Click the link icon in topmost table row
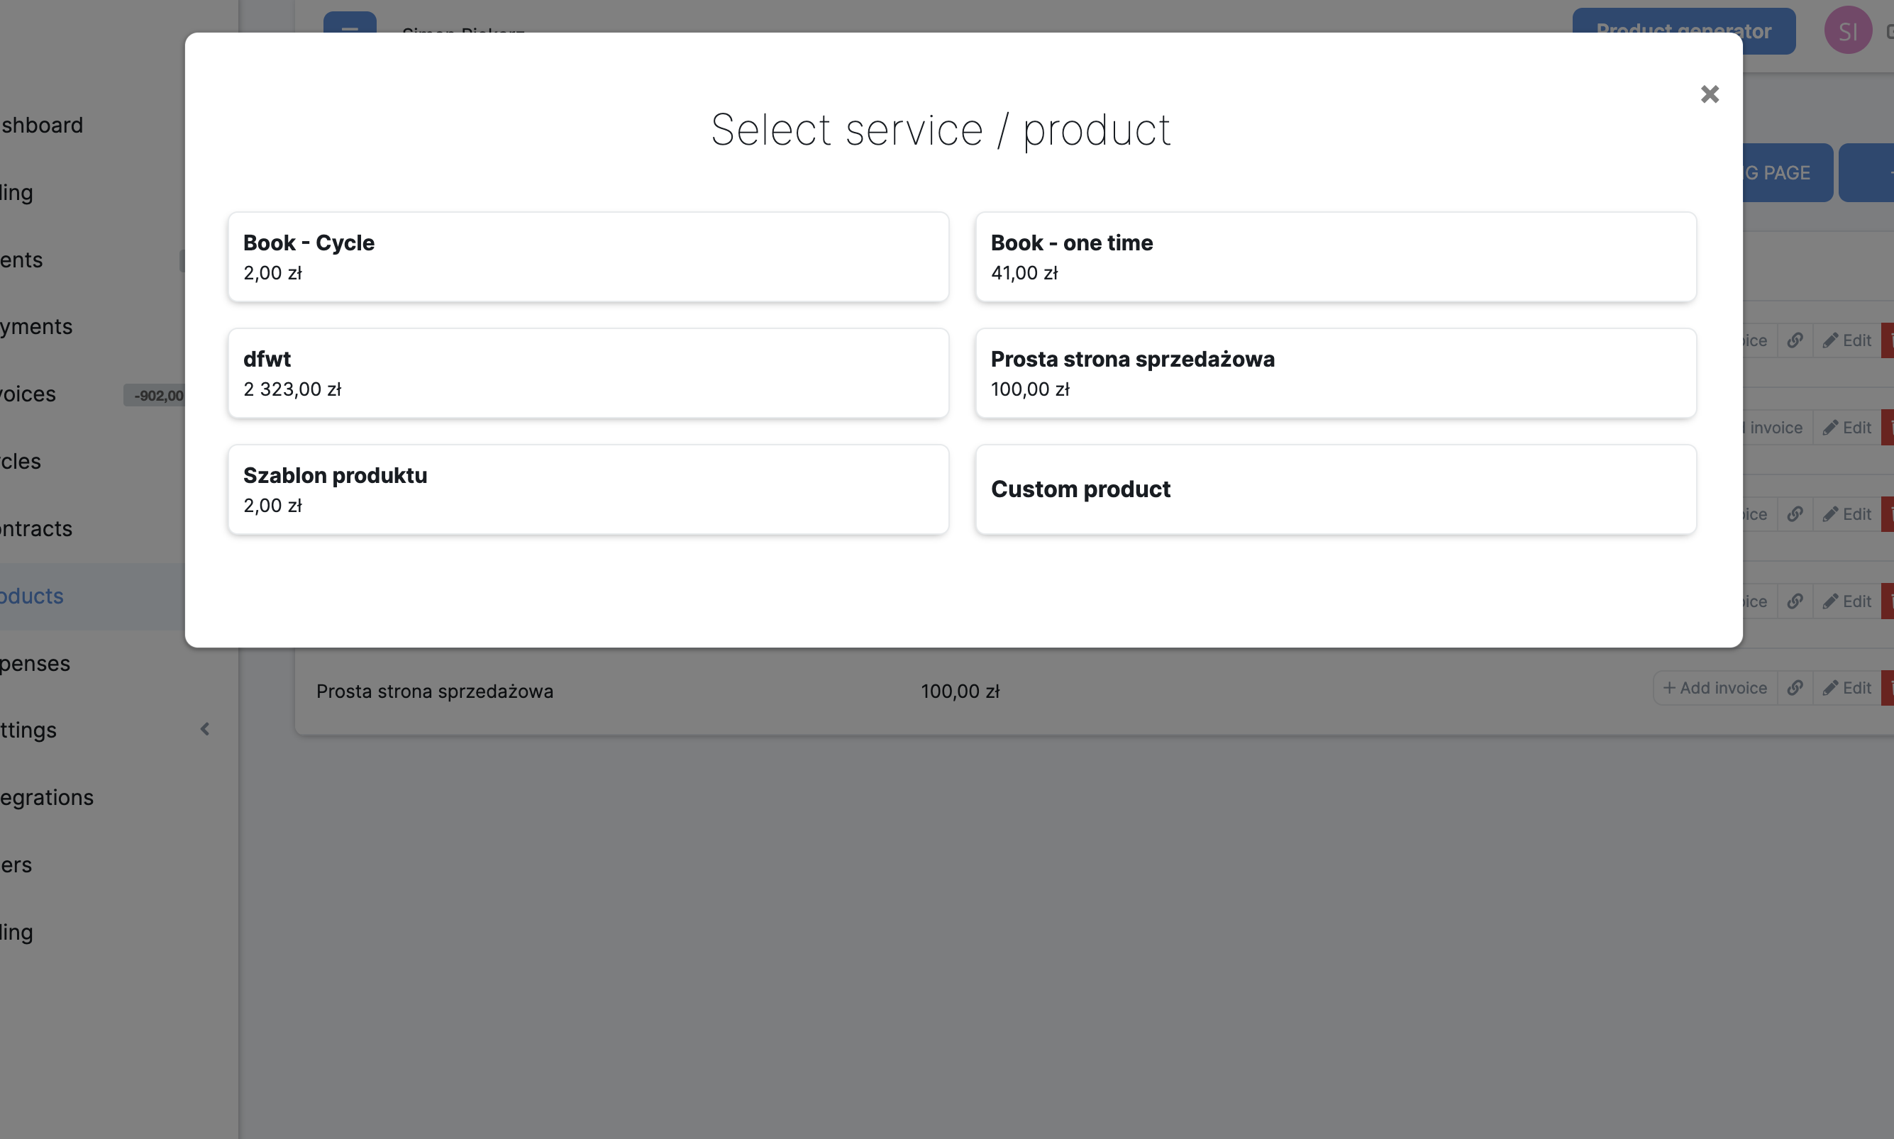 [x=1794, y=341]
